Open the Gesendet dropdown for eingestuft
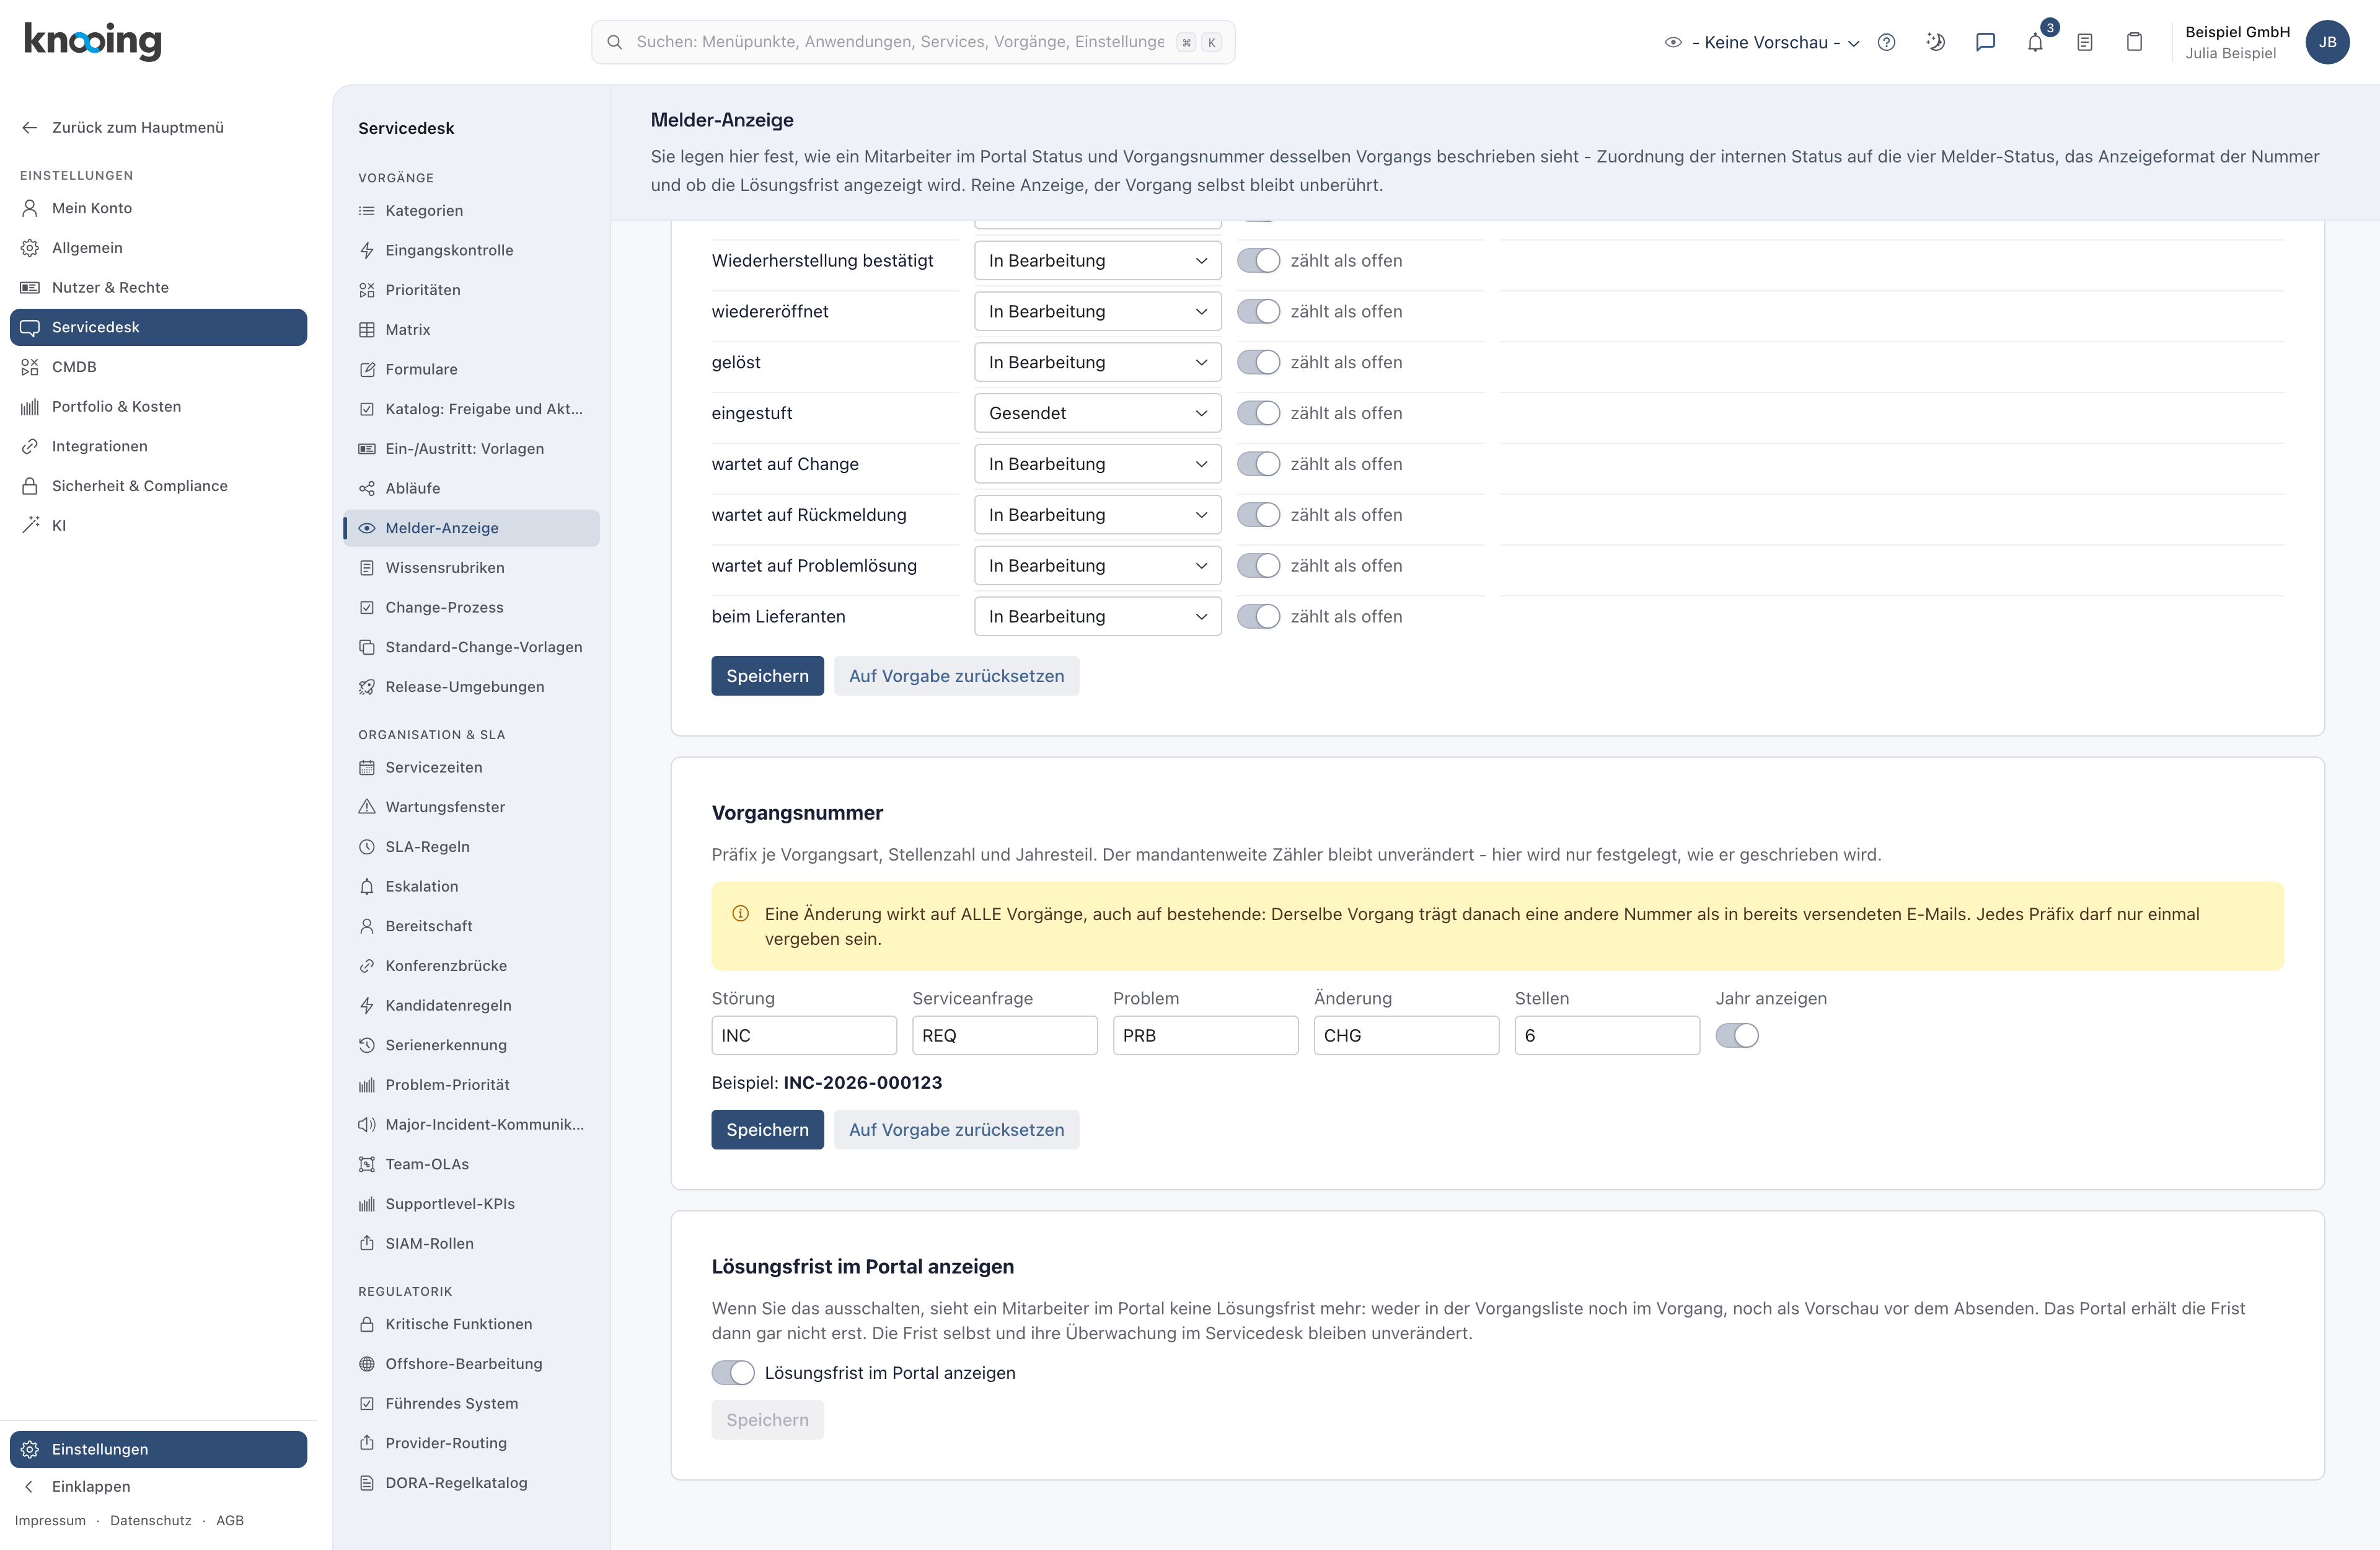This screenshot has height=1550, width=2380. [x=1097, y=414]
